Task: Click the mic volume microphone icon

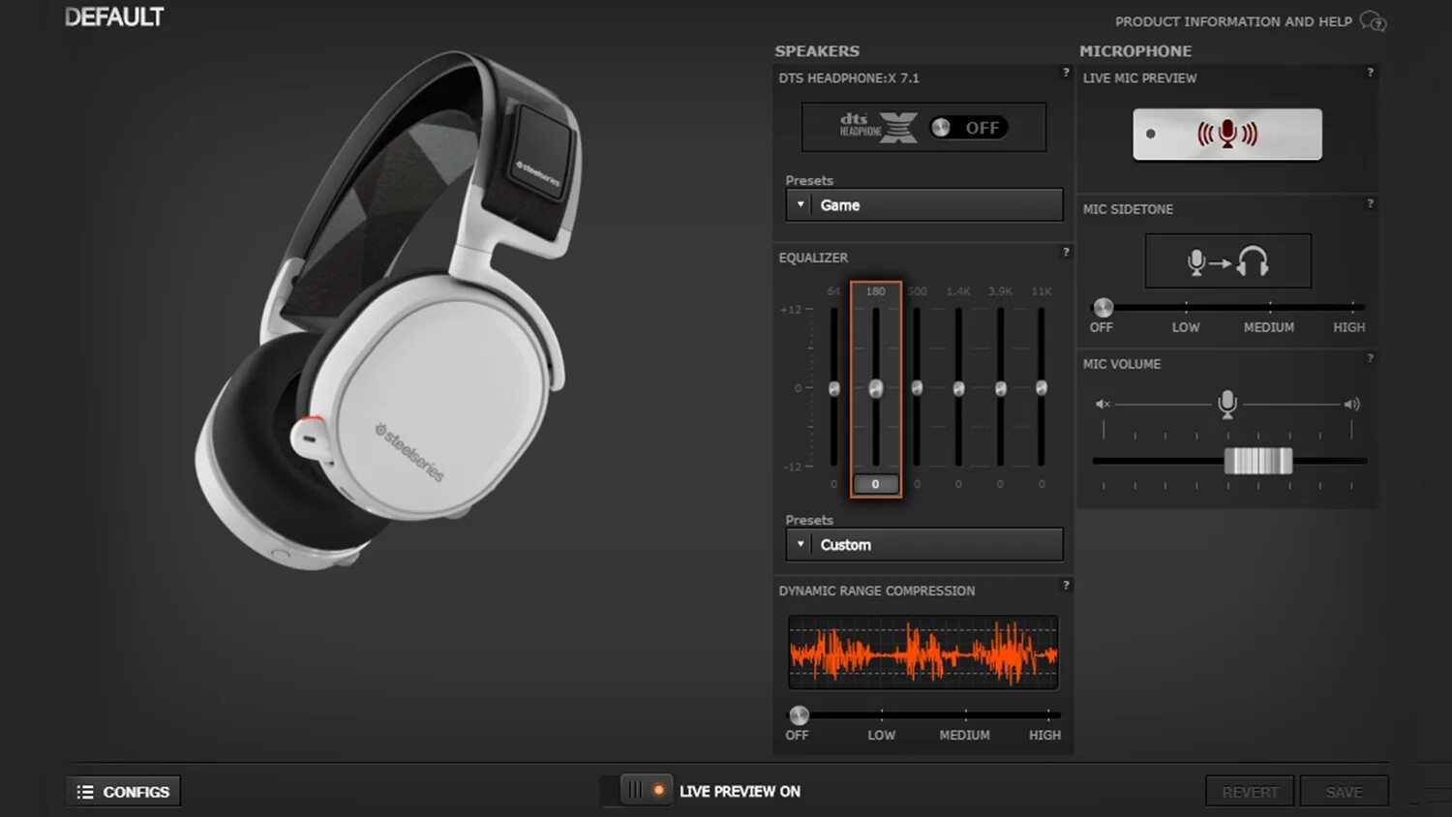Action: click(1227, 403)
